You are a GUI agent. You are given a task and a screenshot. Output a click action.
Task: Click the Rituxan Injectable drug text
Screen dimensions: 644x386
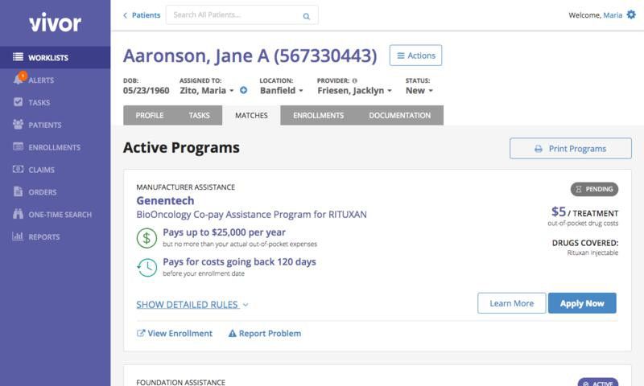point(592,253)
